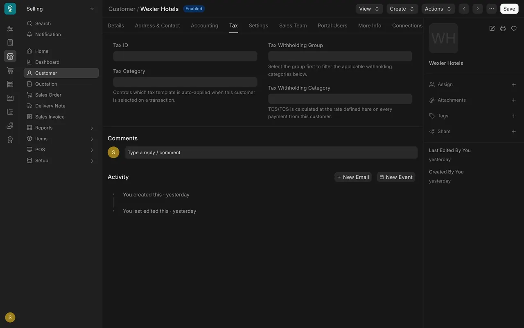Add attachment using the Attachments plus icon
The height and width of the screenshot is (328, 524).
(x=514, y=100)
